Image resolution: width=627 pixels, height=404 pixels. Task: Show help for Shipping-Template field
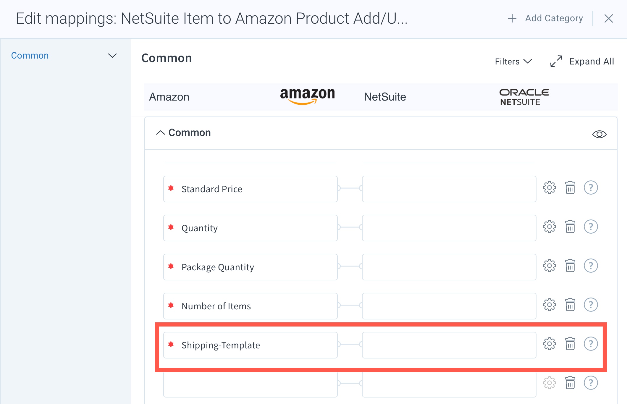click(x=591, y=344)
